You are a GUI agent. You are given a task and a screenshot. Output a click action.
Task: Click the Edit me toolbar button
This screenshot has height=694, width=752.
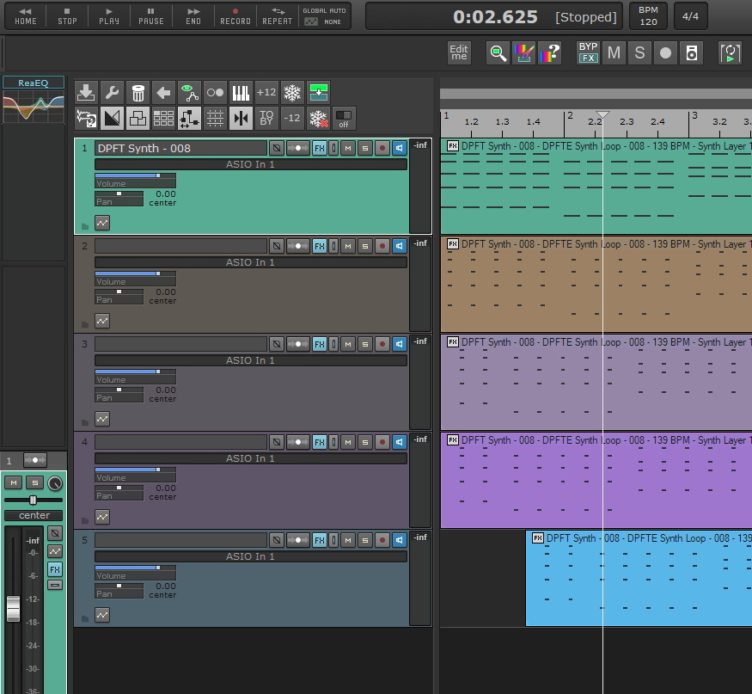pos(459,53)
